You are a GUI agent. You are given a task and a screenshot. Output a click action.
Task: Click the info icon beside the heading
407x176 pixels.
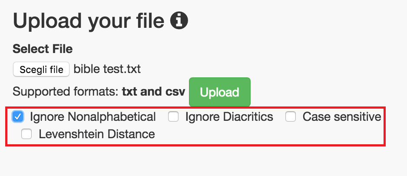coord(179,20)
